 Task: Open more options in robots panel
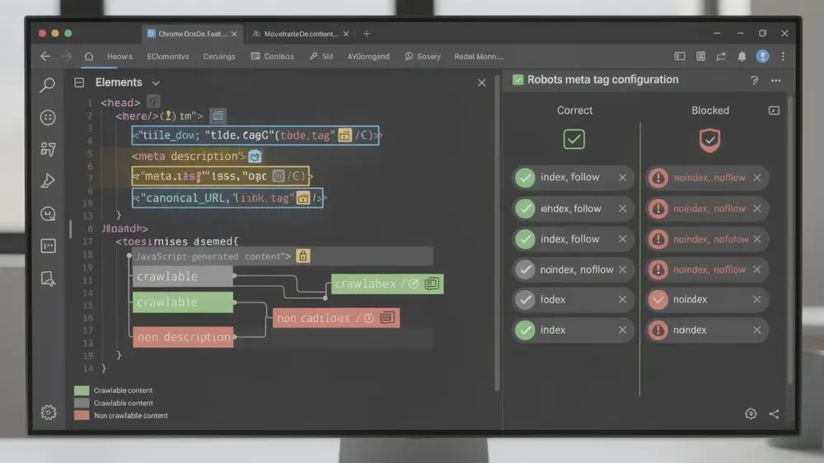click(x=775, y=81)
